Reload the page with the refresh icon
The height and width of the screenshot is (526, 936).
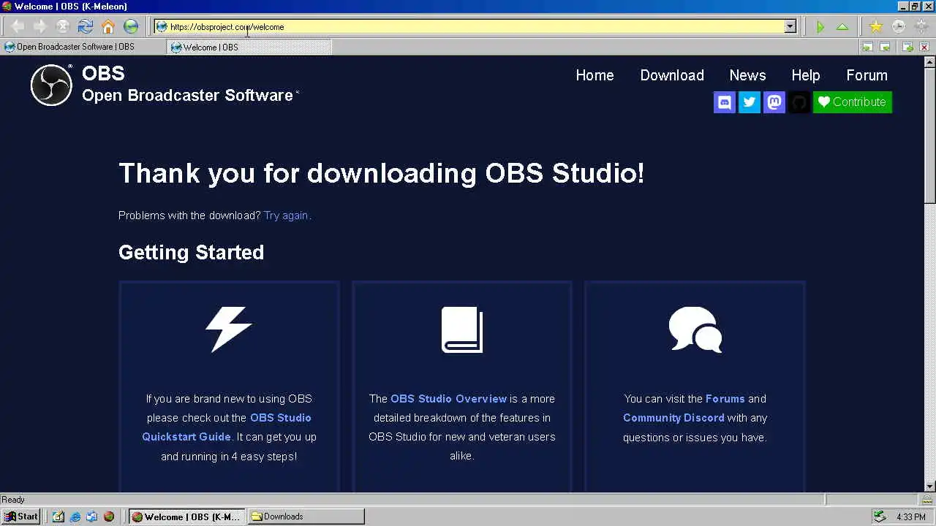coord(86,27)
